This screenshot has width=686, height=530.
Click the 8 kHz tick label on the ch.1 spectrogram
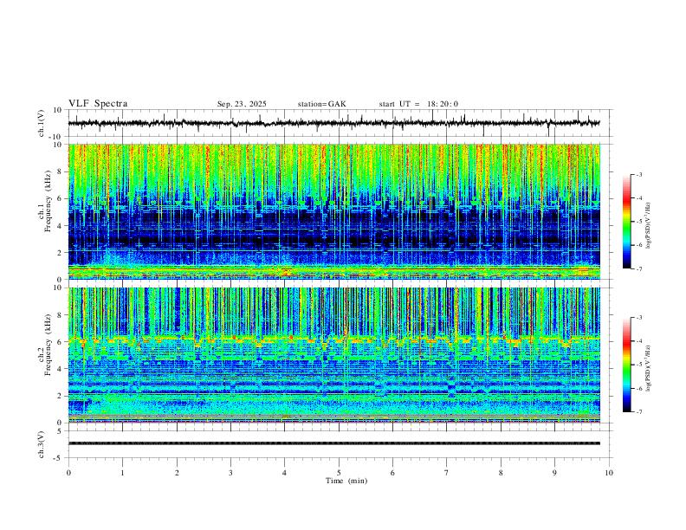(x=59, y=171)
